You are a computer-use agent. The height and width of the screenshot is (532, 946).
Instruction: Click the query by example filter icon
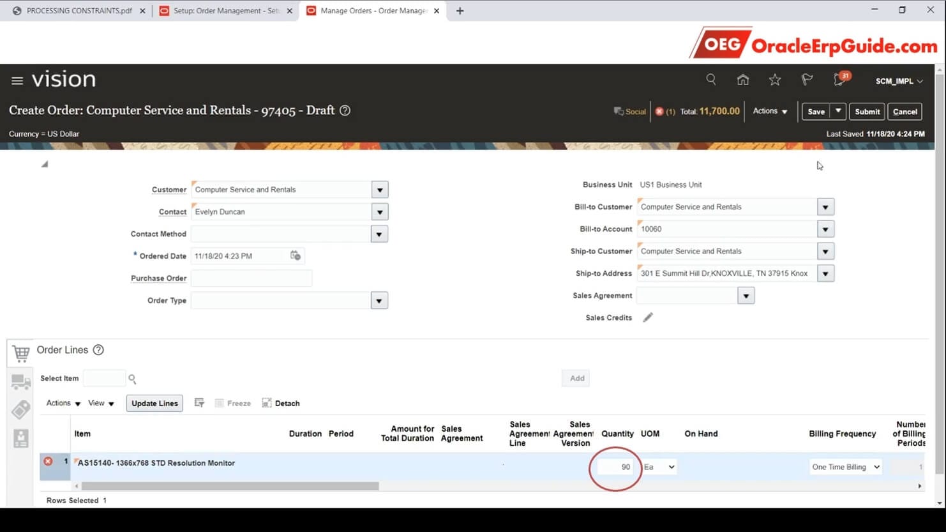click(199, 403)
